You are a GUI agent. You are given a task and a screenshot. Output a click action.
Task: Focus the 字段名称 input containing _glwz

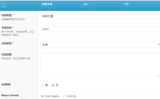[x=100, y=29]
